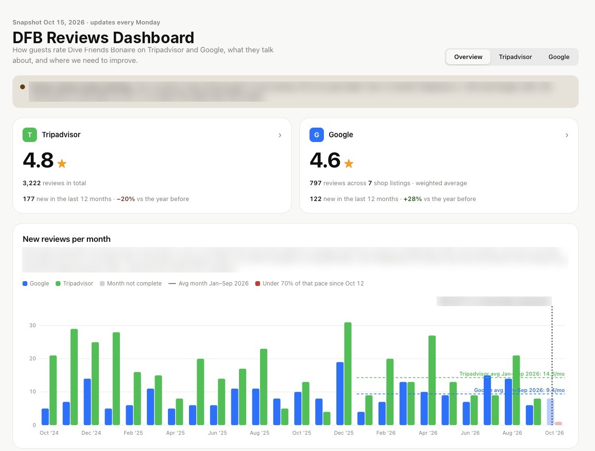The width and height of the screenshot is (595, 451).
Task: Click the New reviews per month heading
Action: 67,239
